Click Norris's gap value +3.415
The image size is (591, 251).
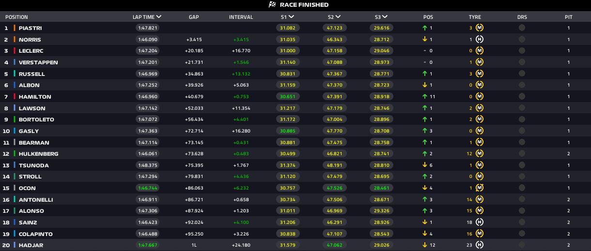coord(194,40)
